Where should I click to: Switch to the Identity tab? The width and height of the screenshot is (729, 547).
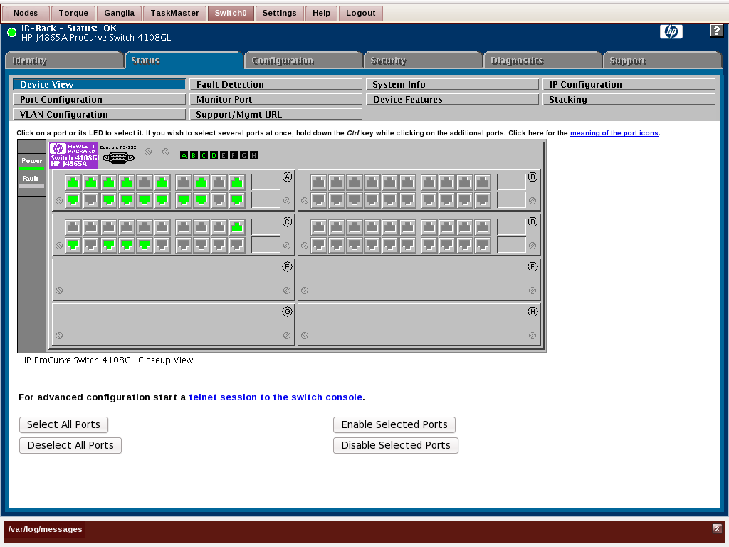[64, 61]
